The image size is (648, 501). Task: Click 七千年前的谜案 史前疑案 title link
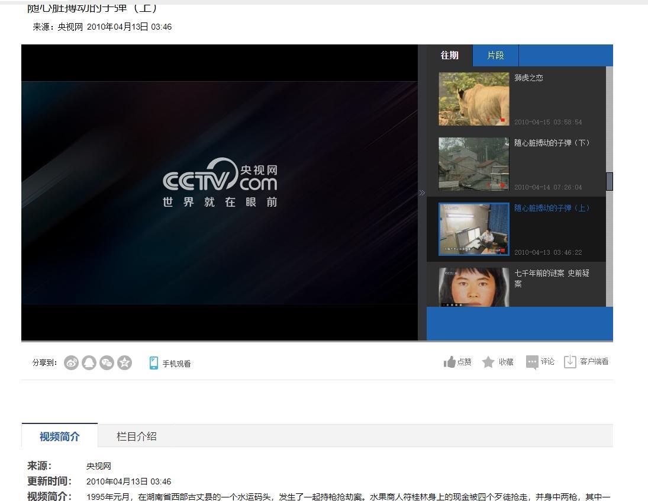tap(552, 278)
